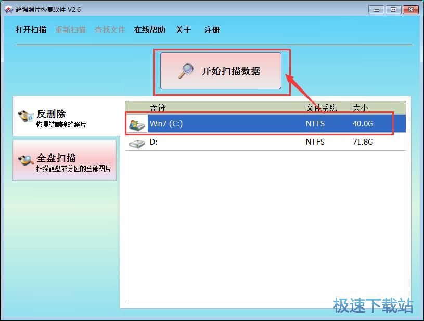This screenshot has height=321, width=424.
Task: Click 恢复被删除的照片 description text
Action: 61,124
